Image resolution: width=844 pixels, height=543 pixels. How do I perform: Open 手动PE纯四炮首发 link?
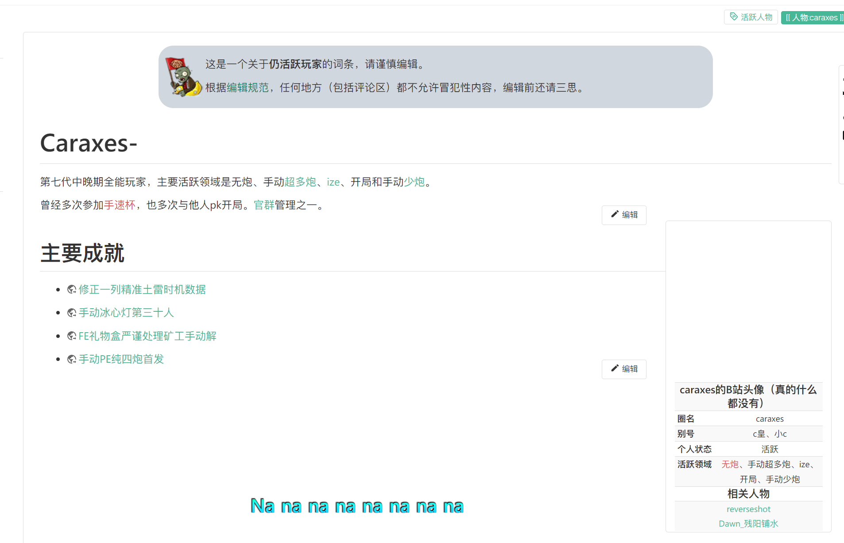(x=121, y=359)
